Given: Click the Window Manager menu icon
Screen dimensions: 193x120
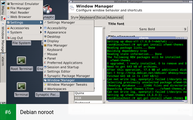Looking at the screenshot, I should [45, 80].
